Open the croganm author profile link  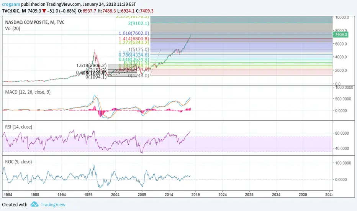11,4
